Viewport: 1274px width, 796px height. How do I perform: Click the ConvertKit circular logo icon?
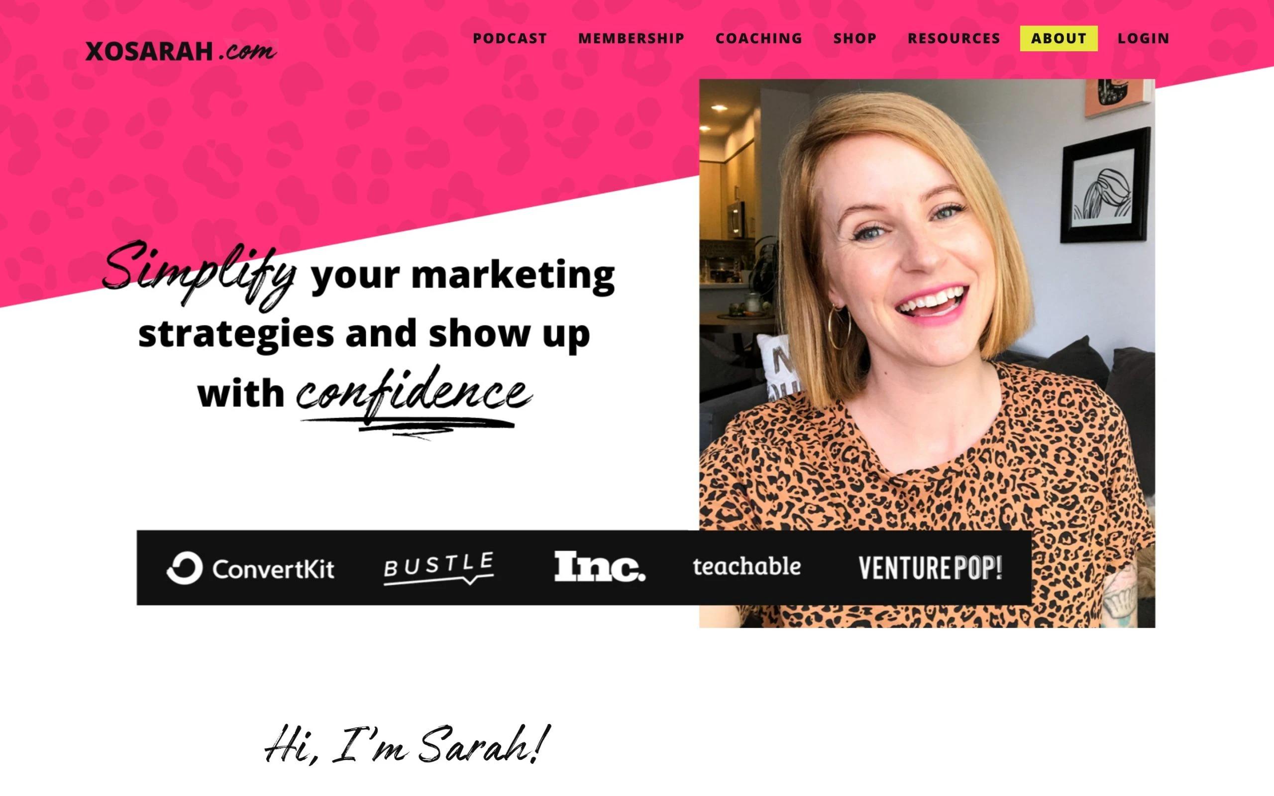point(184,568)
